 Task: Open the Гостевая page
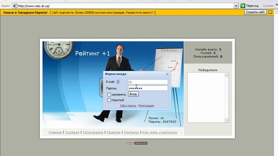[x=72, y=132]
